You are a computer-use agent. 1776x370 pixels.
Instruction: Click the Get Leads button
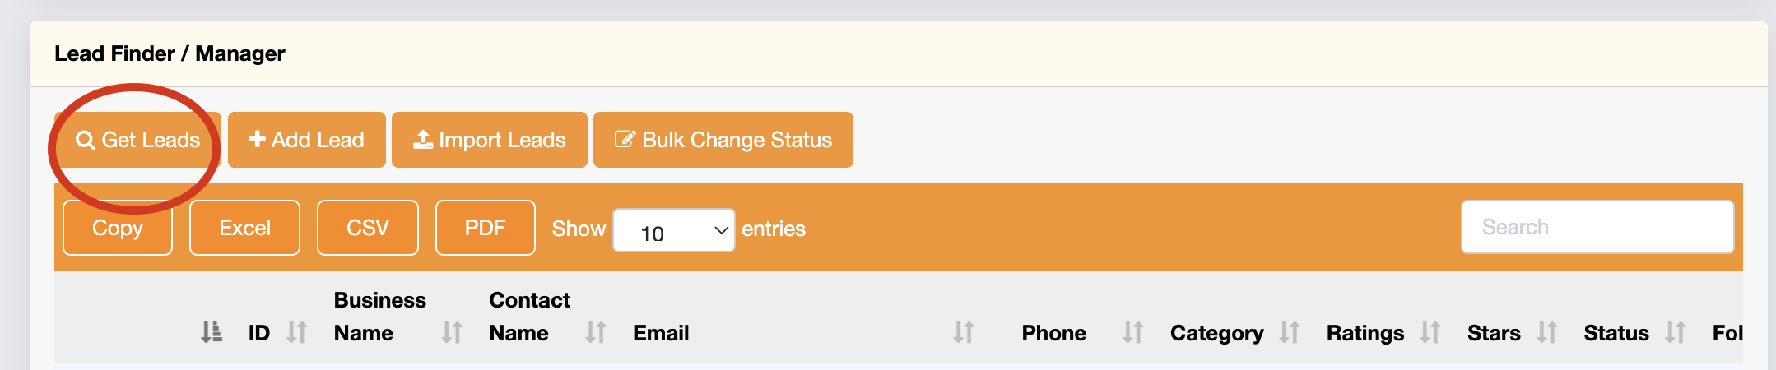click(138, 140)
